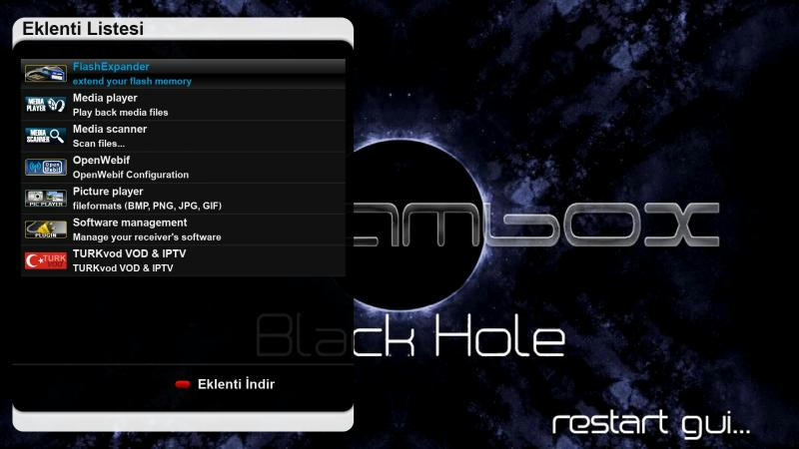The width and height of the screenshot is (799, 449).
Task: Click the Eklenti Listesi window title
Action: pos(83,29)
